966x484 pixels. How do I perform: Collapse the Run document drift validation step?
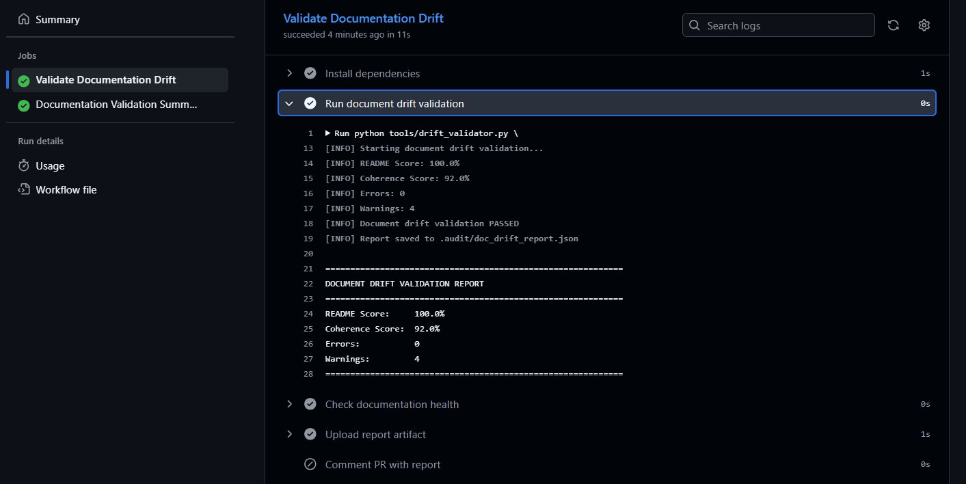pos(290,104)
